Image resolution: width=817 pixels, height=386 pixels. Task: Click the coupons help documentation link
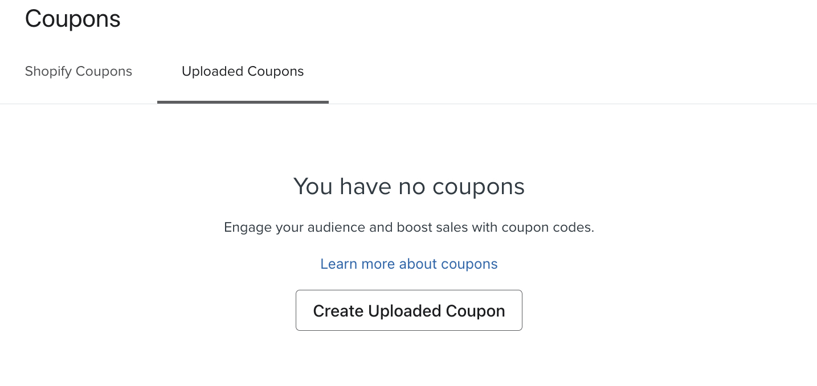[x=408, y=264]
